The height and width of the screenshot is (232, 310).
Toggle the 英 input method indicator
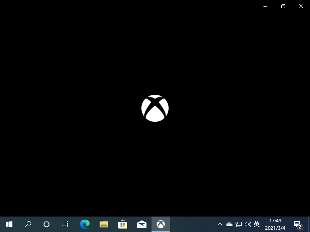click(x=257, y=224)
